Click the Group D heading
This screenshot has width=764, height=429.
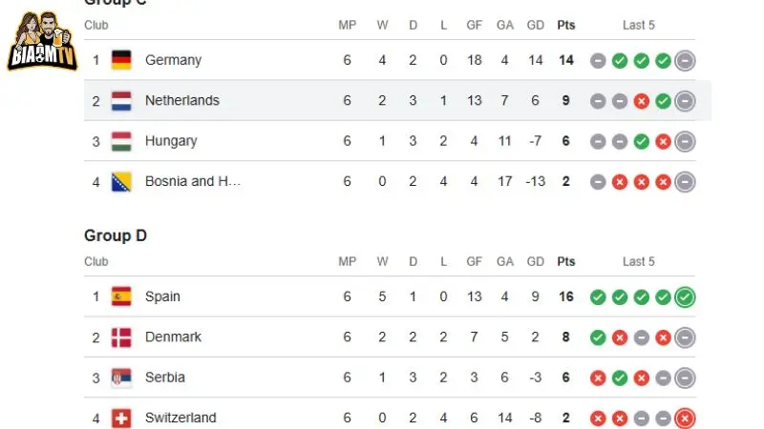pos(116,235)
